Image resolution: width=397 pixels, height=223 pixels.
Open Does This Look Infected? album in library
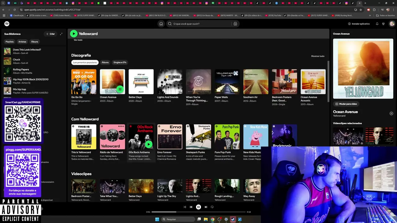(x=34, y=51)
